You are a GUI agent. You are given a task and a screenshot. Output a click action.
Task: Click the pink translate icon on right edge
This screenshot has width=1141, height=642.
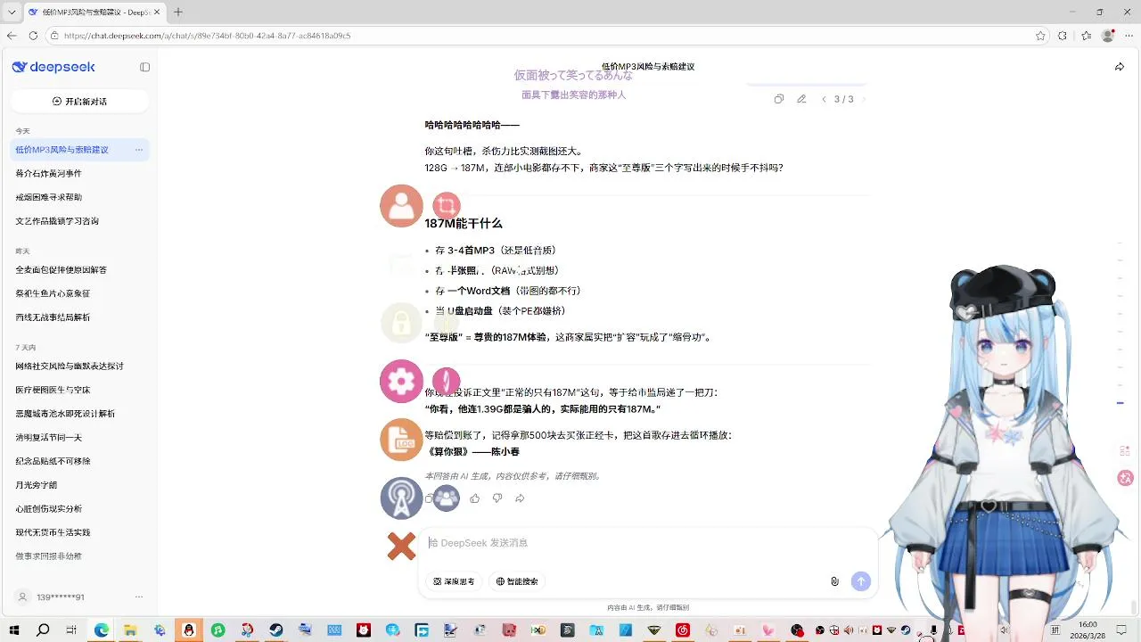point(1125,478)
